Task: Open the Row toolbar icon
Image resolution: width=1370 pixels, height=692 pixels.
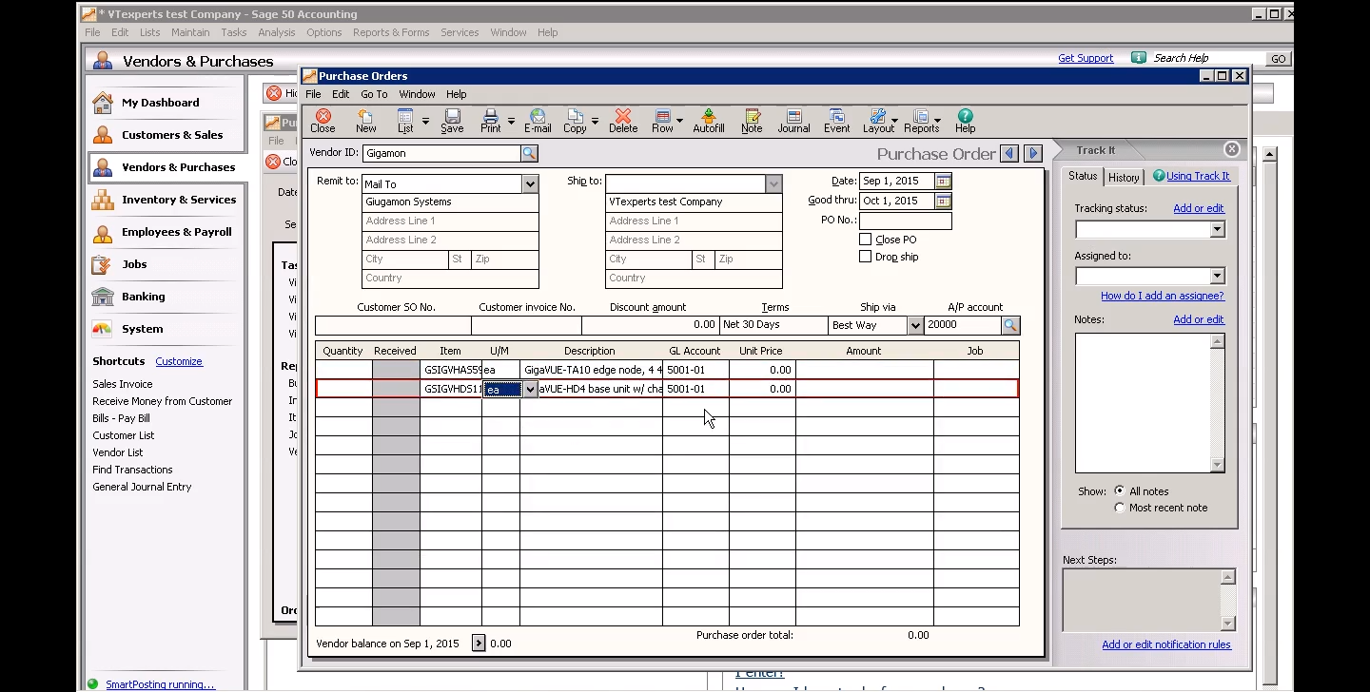Action: pos(662,121)
